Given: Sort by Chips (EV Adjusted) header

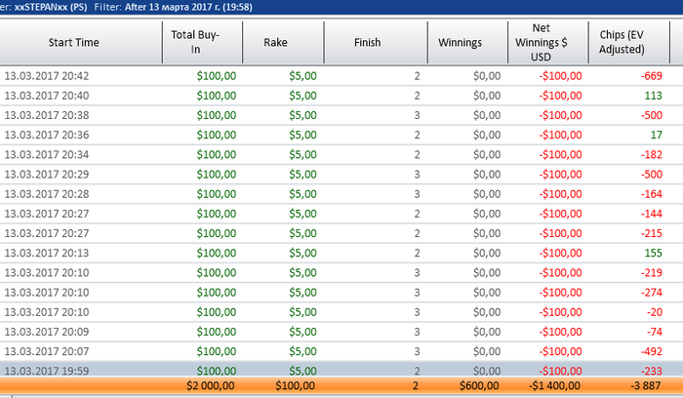Looking at the screenshot, I should 629,43.
